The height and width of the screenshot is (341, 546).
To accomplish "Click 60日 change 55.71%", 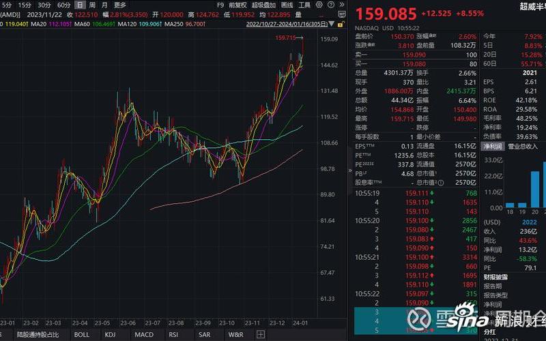I will pos(532,63).
